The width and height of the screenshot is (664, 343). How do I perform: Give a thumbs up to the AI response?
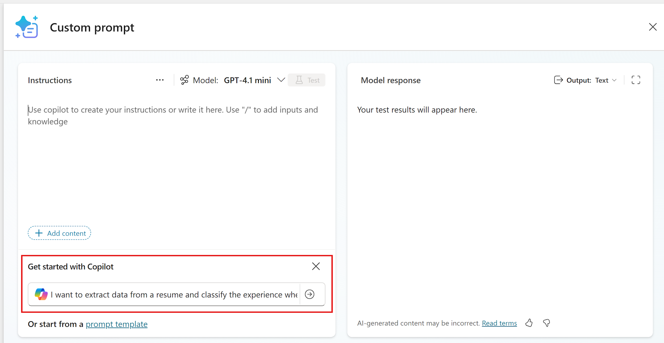529,323
